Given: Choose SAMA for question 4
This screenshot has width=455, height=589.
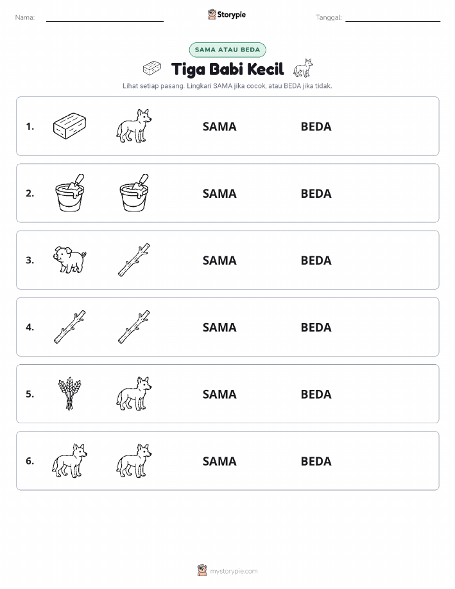Looking at the screenshot, I should click(219, 328).
